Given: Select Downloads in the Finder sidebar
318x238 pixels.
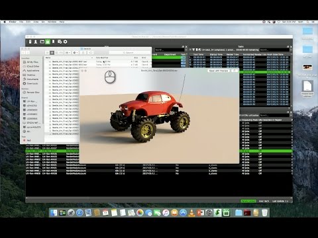Looking at the screenshot, I should (x=32, y=83).
